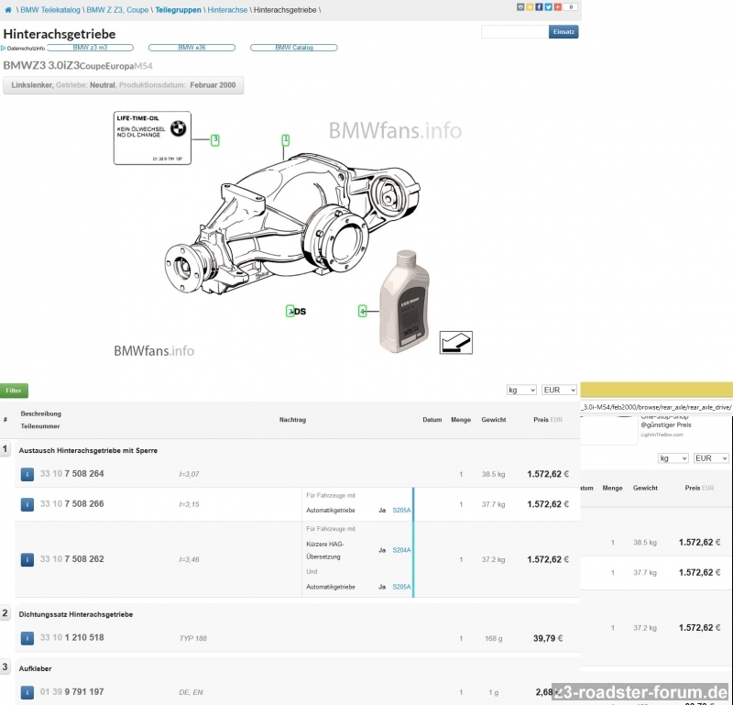Screen dimensions: 733x705
Task: Open info for sticker part 01 39 9 791 197
Action: (x=28, y=692)
